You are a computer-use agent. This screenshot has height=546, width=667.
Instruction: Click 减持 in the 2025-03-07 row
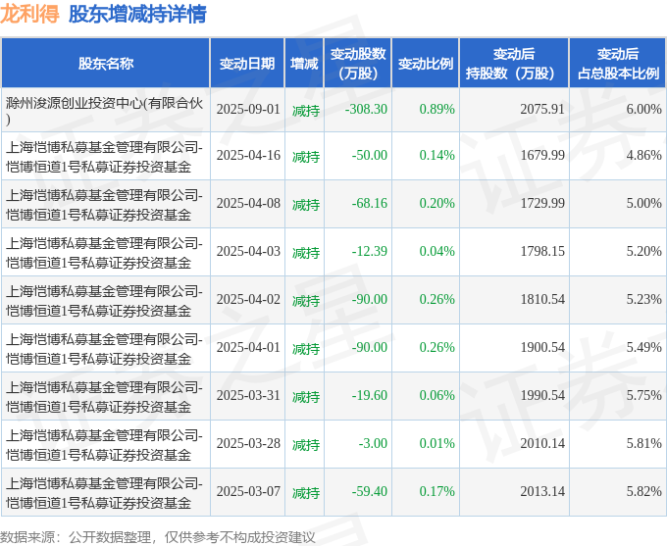[x=306, y=493]
